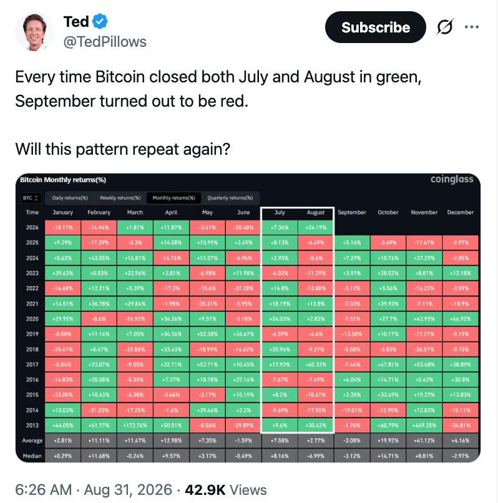The image size is (498, 503).
Task: Open the BTC asset dropdown
Action: (x=31, y=198)
